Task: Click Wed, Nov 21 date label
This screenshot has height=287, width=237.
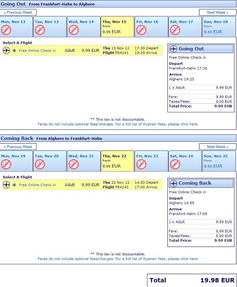Action: [81, 156]
